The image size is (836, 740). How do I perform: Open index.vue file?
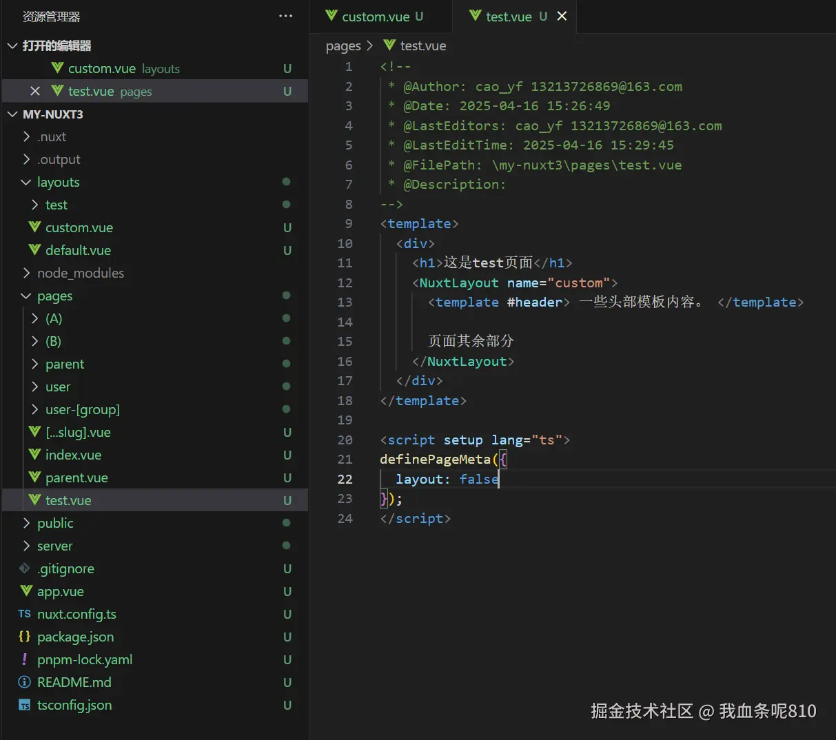(x=154, y=455)
